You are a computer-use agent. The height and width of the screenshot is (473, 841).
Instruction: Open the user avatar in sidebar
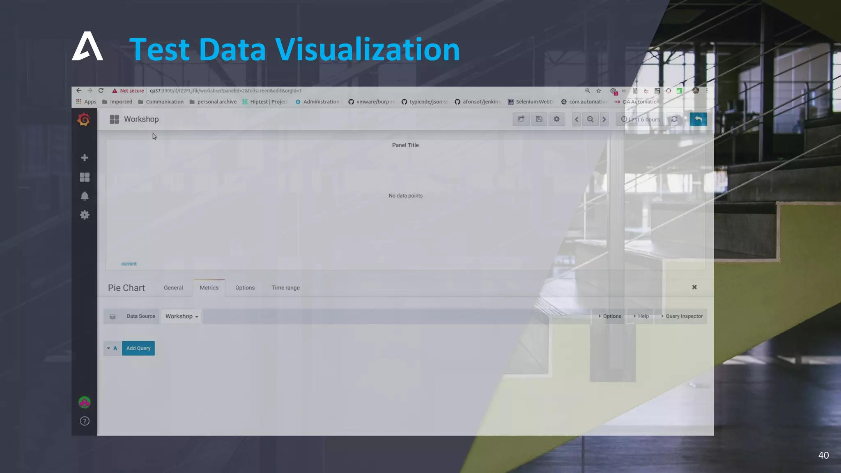85,402
